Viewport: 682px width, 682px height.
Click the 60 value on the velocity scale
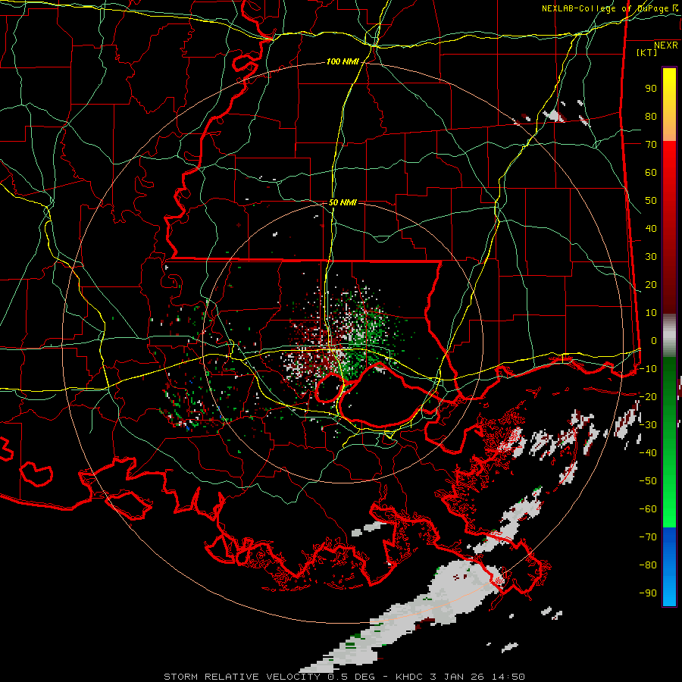coord(651,173)
